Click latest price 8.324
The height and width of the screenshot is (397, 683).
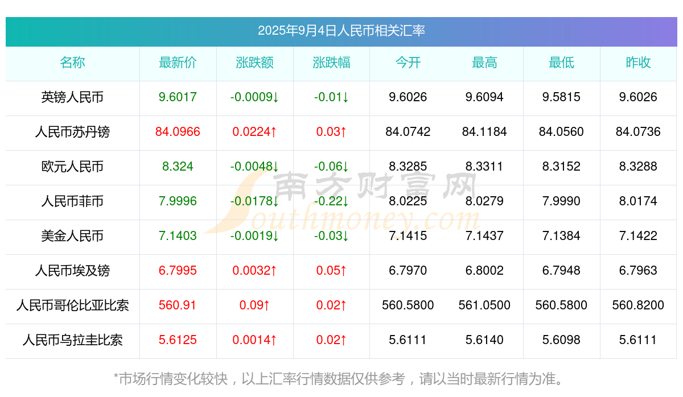(x=178, y=167)
